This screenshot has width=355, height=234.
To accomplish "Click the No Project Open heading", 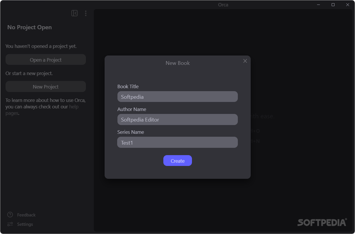I will (30, 27).
